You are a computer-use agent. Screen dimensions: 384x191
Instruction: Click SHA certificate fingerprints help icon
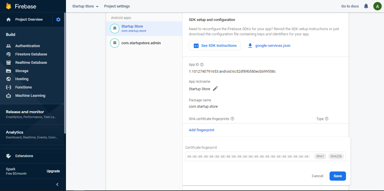(x=232, y=119)
